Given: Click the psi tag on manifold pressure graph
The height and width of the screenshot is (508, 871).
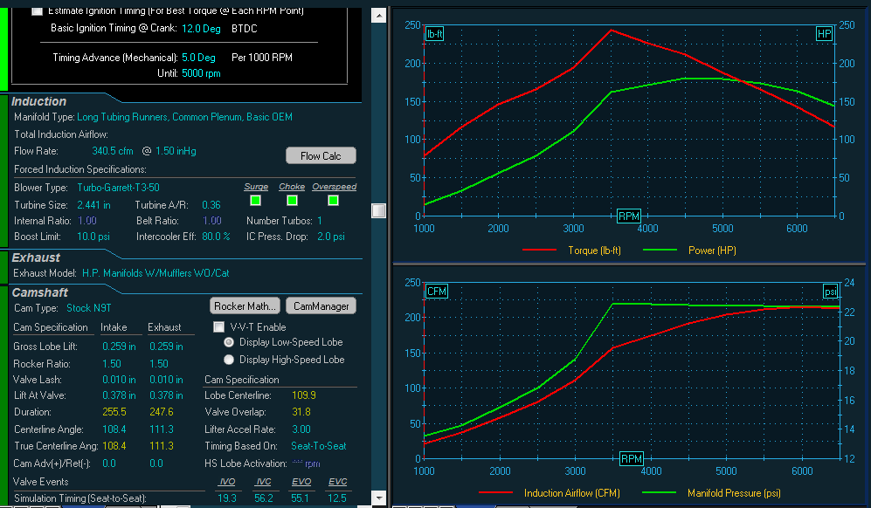Looking at the screenshot, I should pos(830,292).
